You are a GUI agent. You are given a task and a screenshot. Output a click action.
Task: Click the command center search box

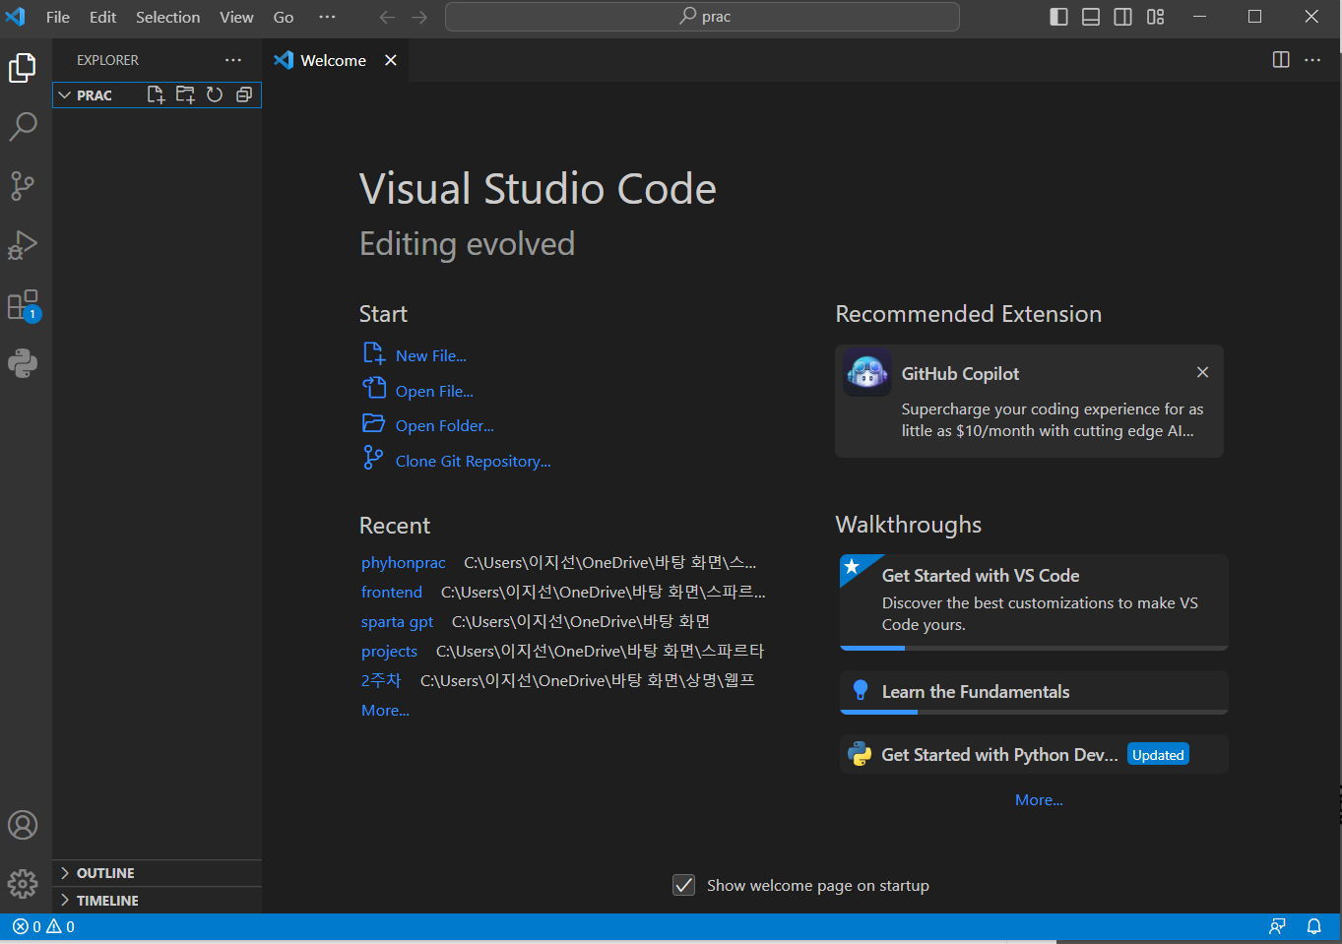point(702,17)
